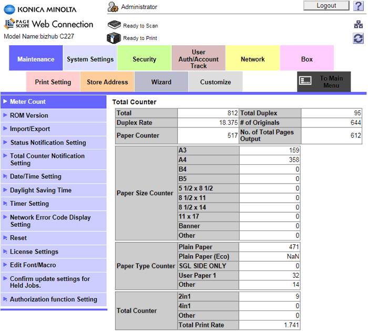Click the arrow beside Import/Export
Image resolution: width=368 pixels, height=331 pixels.
(5, 128)
